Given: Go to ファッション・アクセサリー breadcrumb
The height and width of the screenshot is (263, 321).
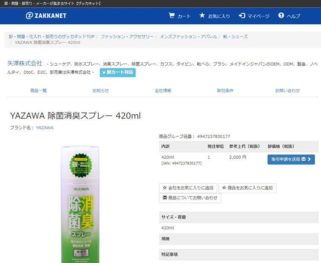Looking at the screenshot, I should tap(127, 36).
